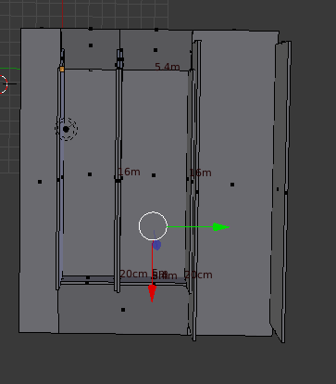This screenshot has height=384, width=336.
Task: Select the blue Z-axis manipulator handle
Action: click(156, 245)
